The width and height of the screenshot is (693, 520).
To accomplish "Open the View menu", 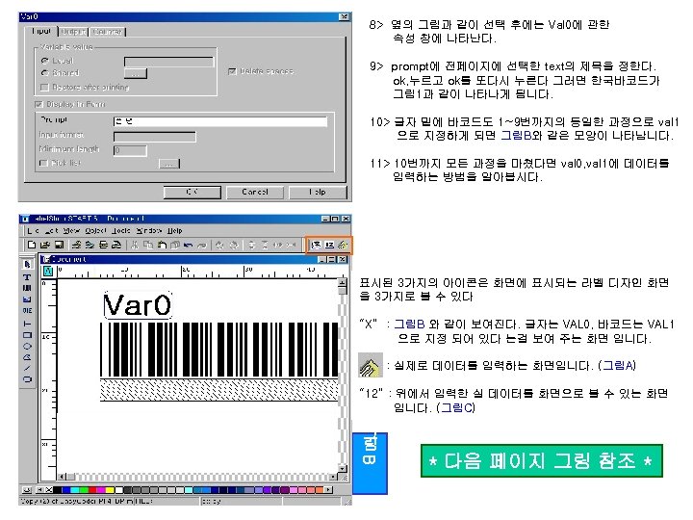I will tap(71, 230).
